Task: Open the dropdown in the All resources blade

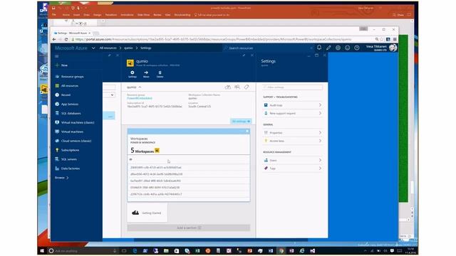Action: coord(113,95)
